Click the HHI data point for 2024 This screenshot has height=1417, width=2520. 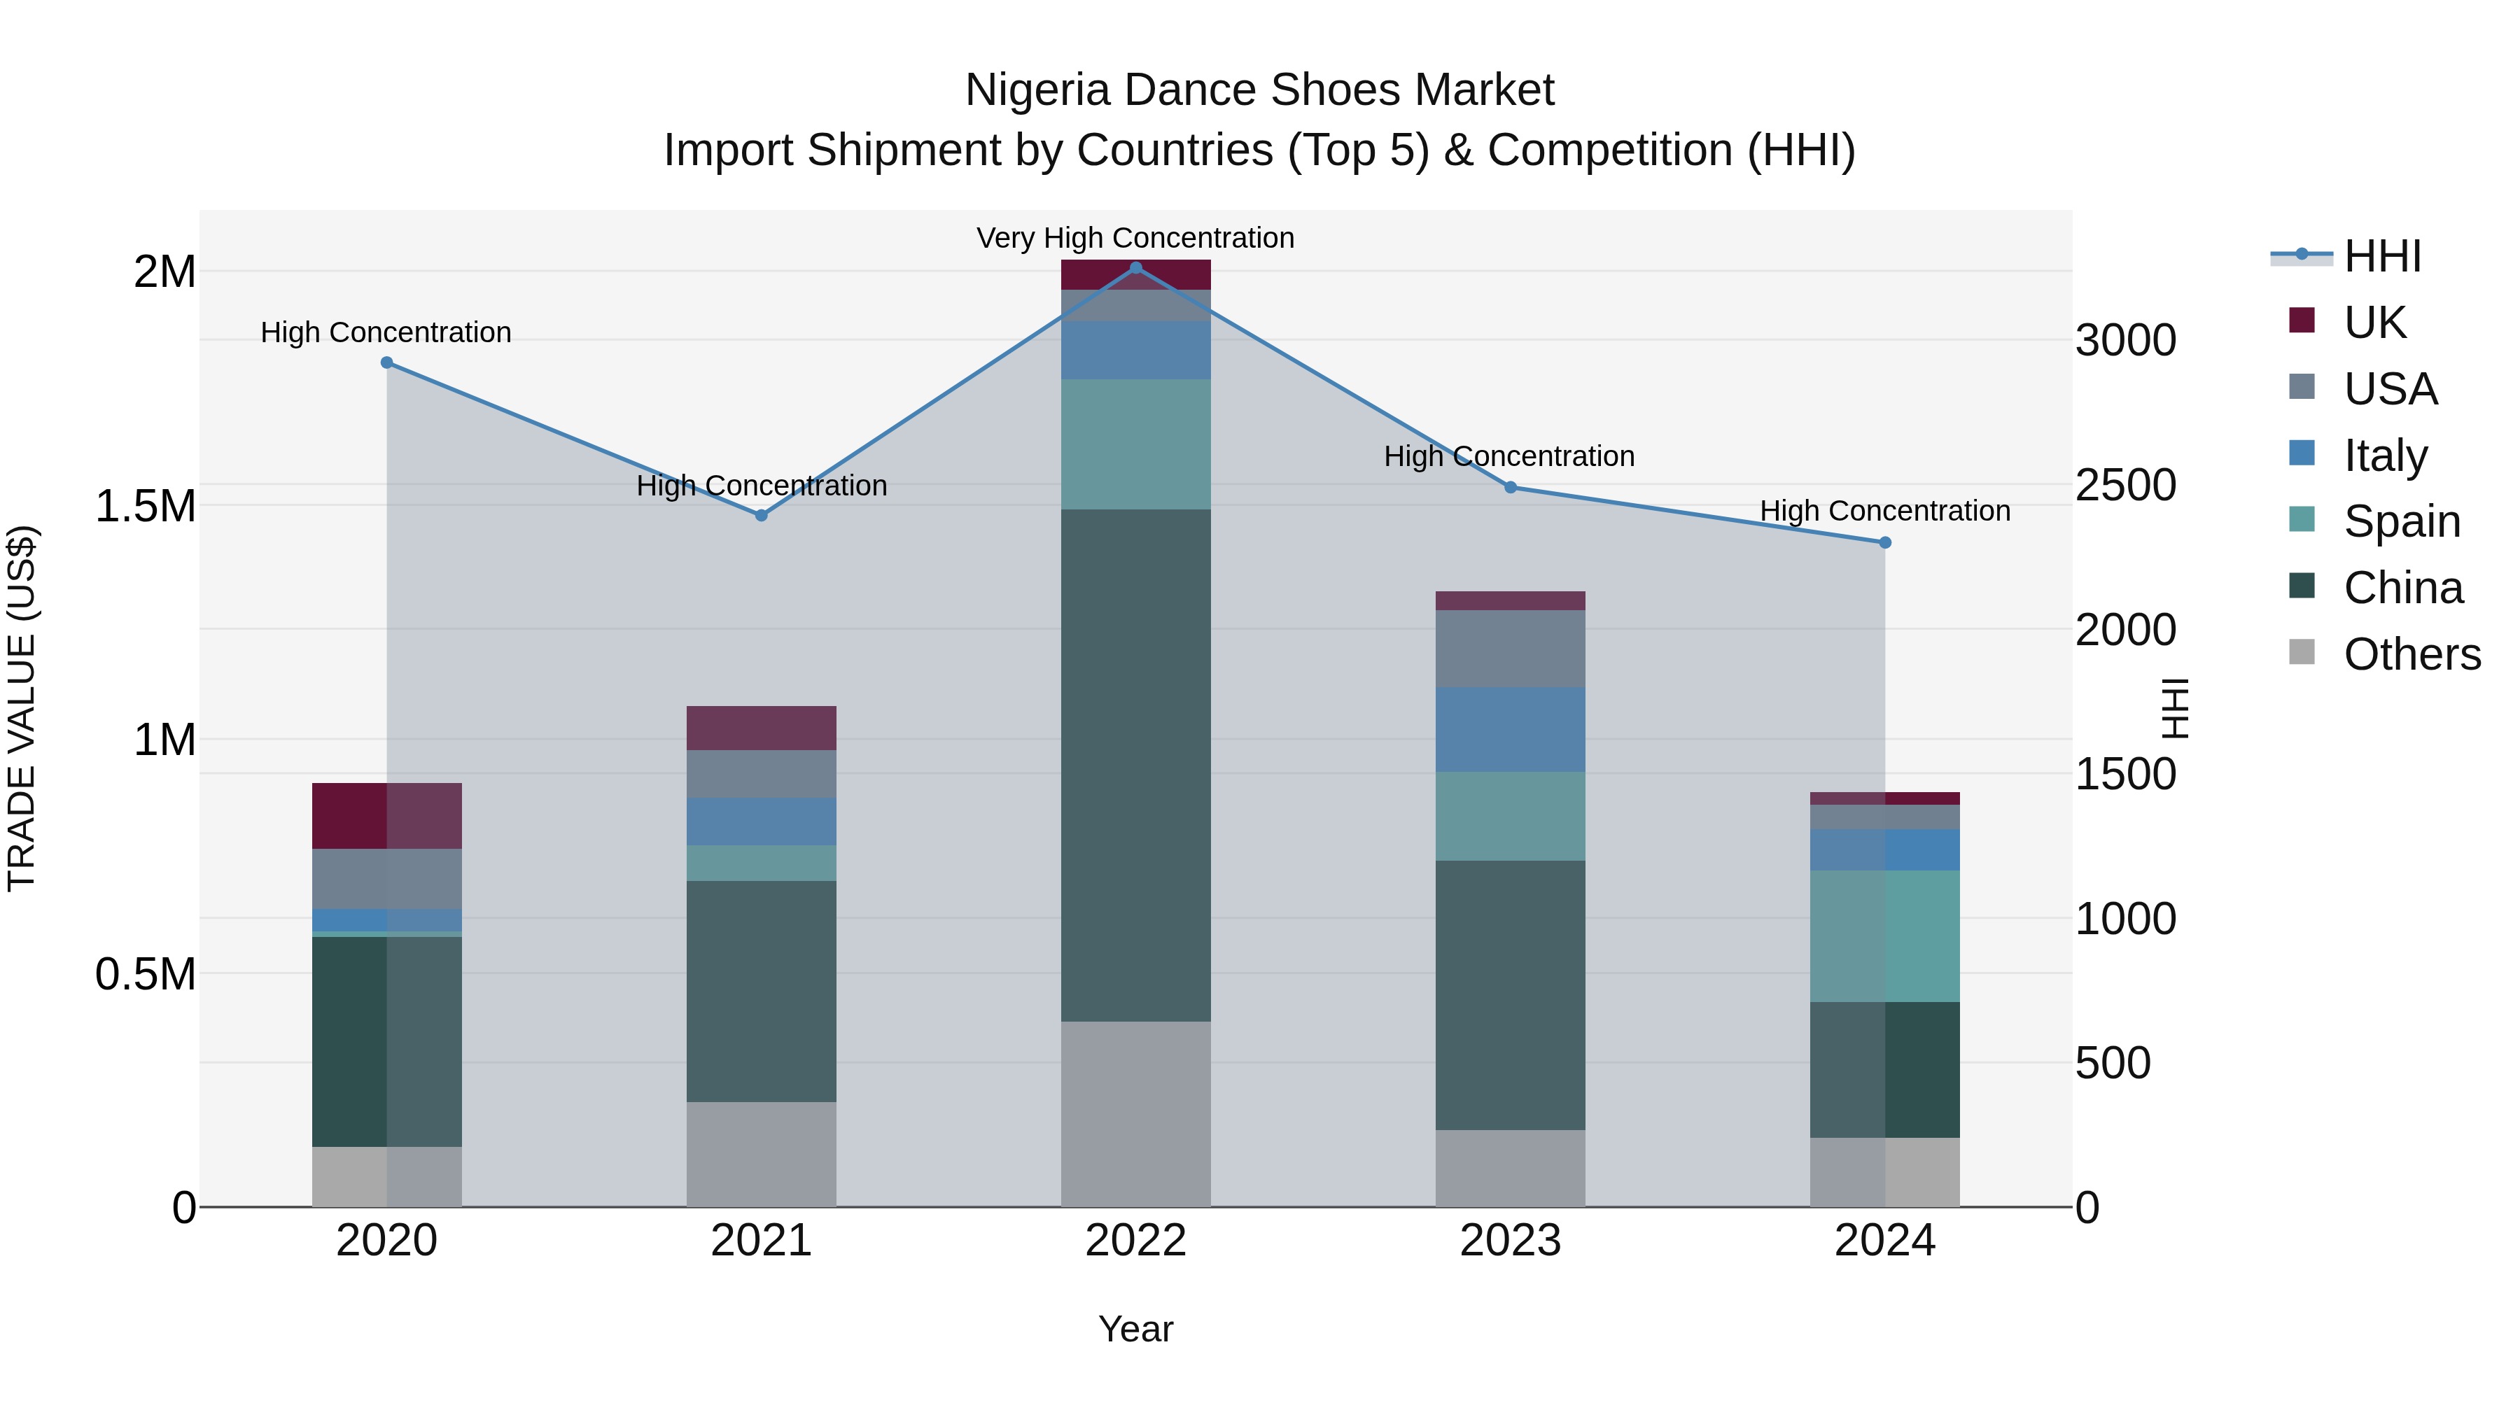coord(1885,543)
